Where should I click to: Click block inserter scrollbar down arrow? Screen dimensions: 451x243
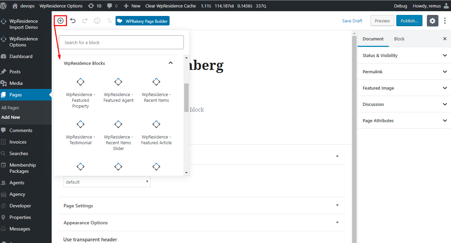[186, 173]
